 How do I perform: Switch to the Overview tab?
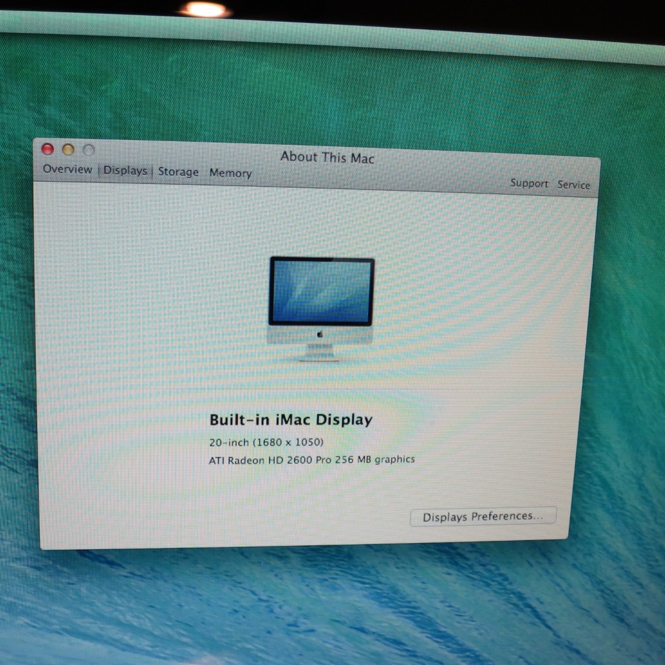click(67, 169)
